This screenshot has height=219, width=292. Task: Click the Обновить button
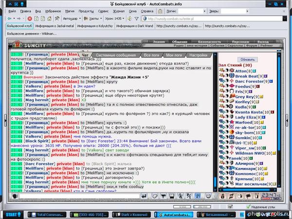248,59
